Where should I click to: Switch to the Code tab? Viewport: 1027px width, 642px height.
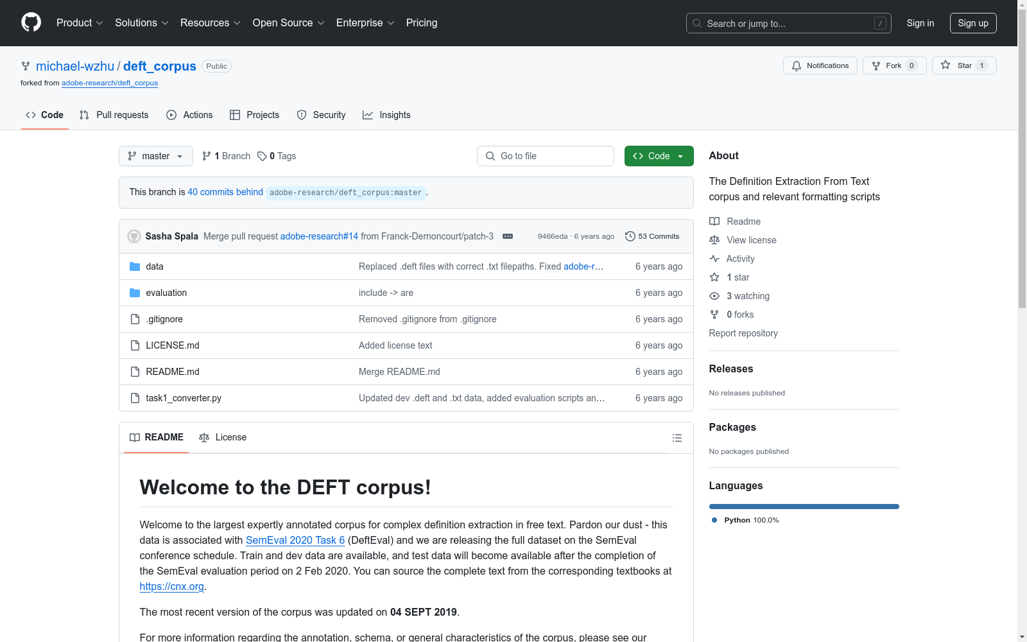pos(45,115)
